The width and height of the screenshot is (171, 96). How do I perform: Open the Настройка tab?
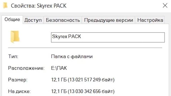click(150, 20)
